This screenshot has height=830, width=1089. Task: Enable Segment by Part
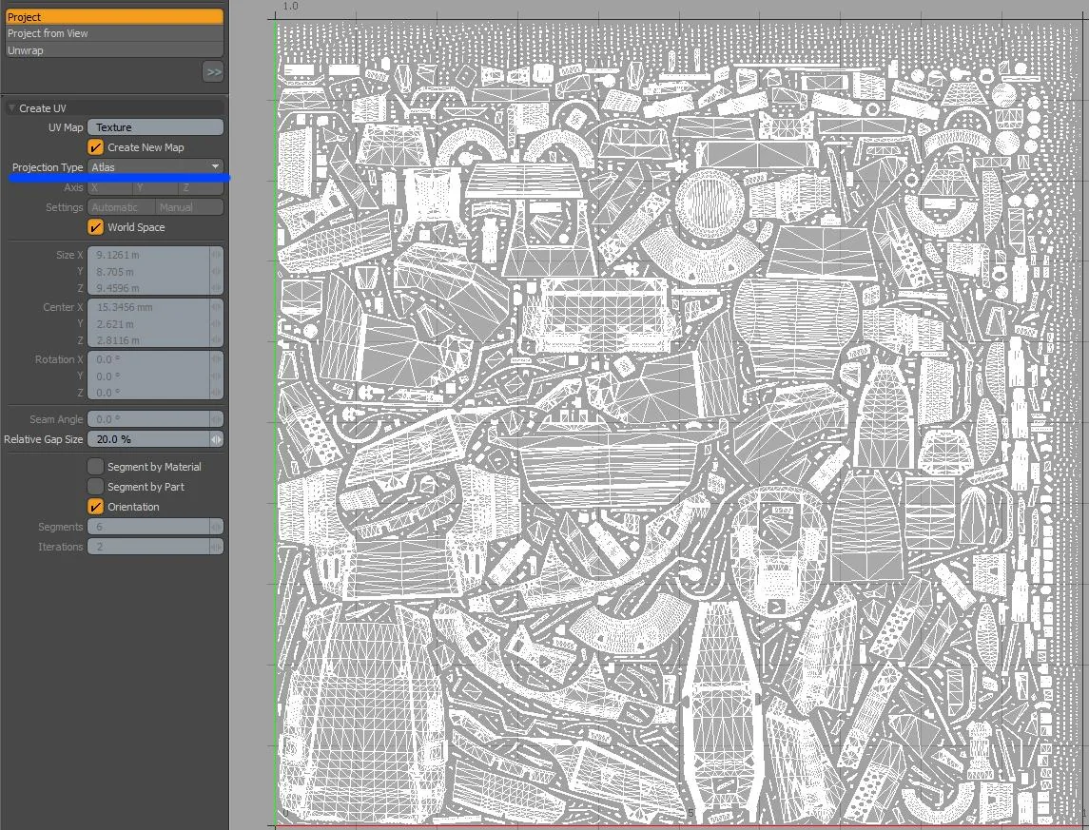96,487
